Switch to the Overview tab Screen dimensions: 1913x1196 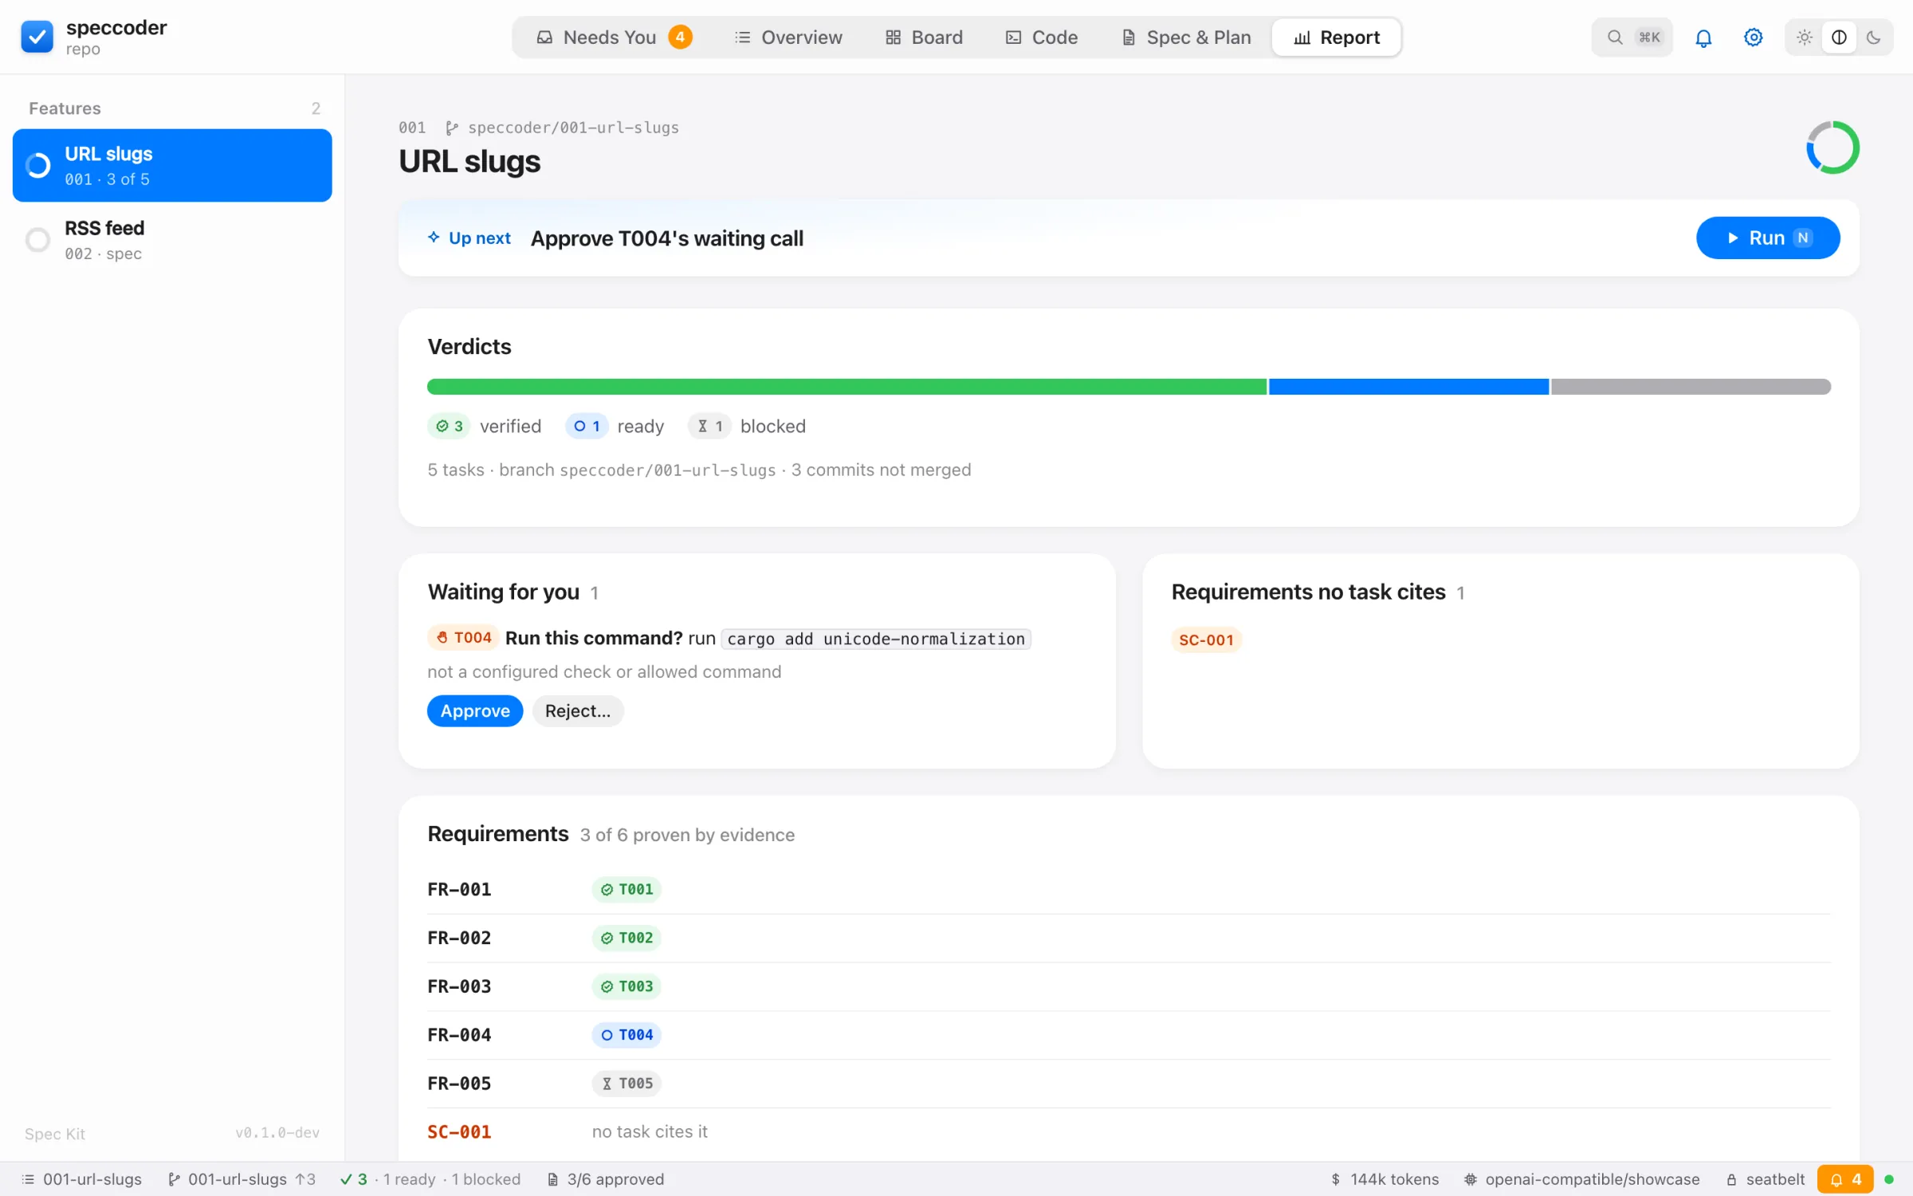tap(788, 37)
